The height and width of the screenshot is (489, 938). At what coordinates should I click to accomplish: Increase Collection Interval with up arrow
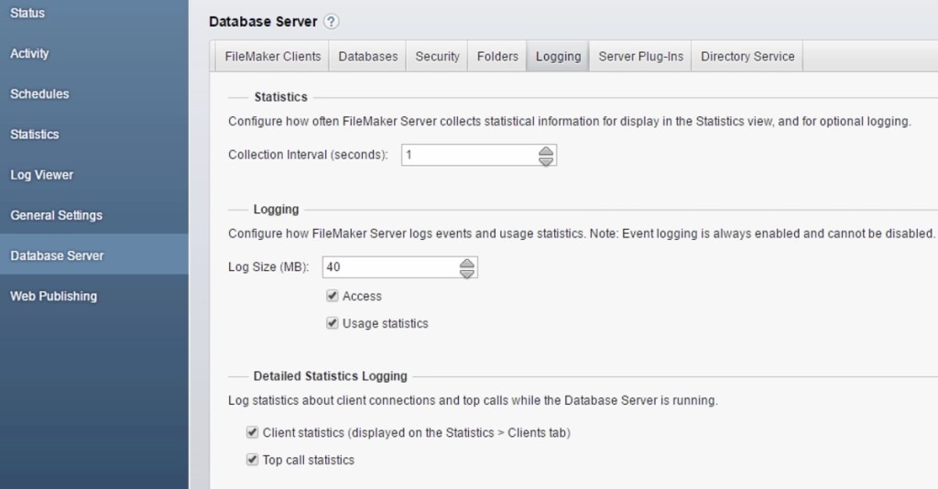546,151
